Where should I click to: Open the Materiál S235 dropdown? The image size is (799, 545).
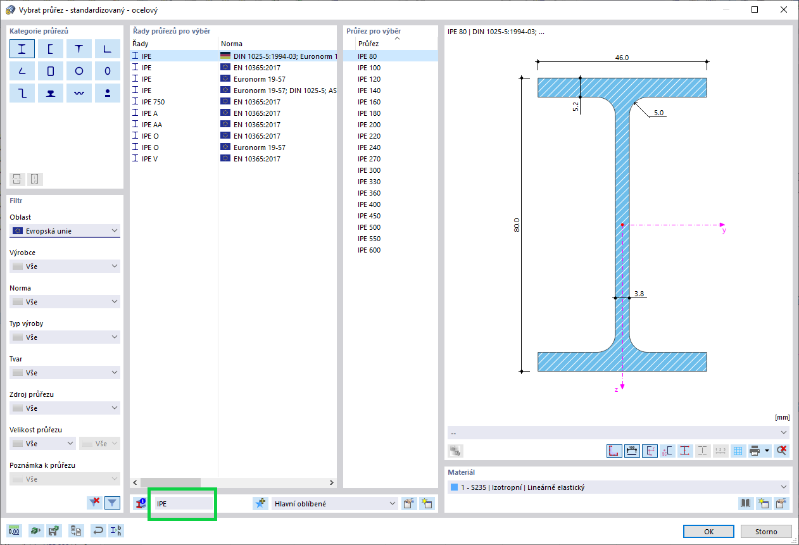619,487
